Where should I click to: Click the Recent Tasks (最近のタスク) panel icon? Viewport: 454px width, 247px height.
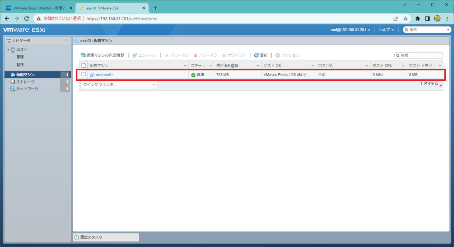[x=77, y=237]
